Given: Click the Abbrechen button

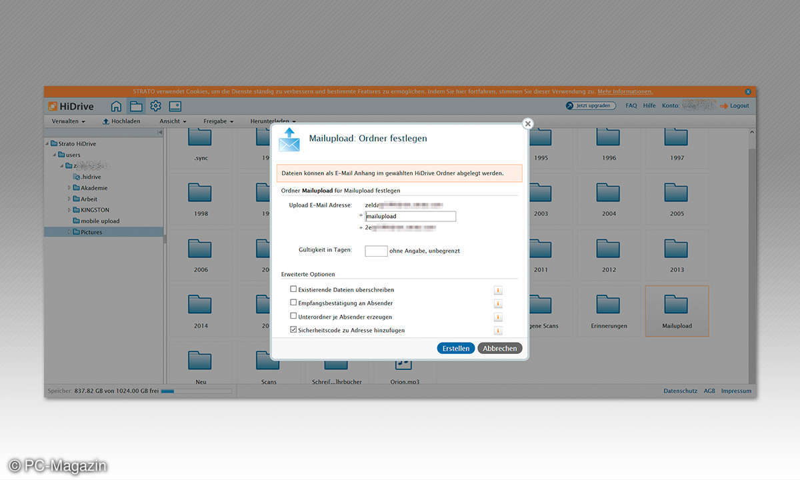Looking at the screenshot, I should [500, 348].
